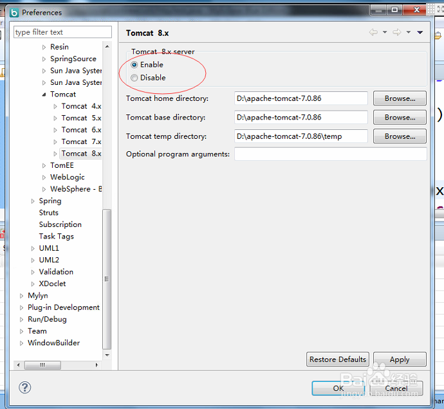Image resolution: width=444 pixels, height=409 pixels.
Task: Expand the Validation tree node
Action: (33, 272)
